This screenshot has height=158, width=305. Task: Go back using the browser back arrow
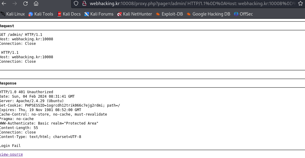pos(4,4)
